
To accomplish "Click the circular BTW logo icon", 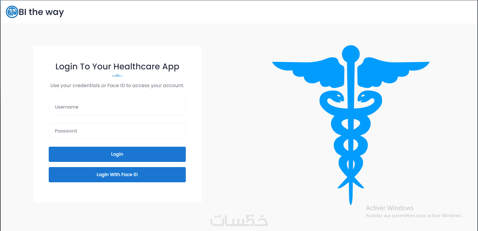I will 12,12.
